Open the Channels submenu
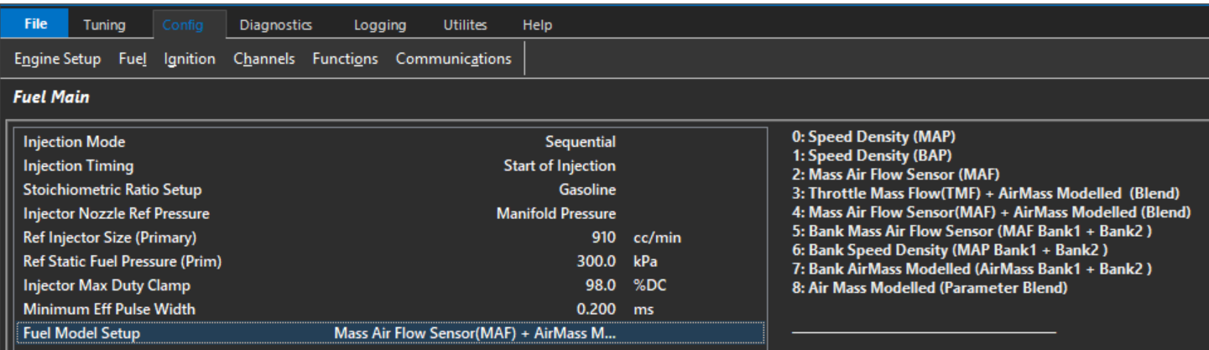 coord(264,59)
